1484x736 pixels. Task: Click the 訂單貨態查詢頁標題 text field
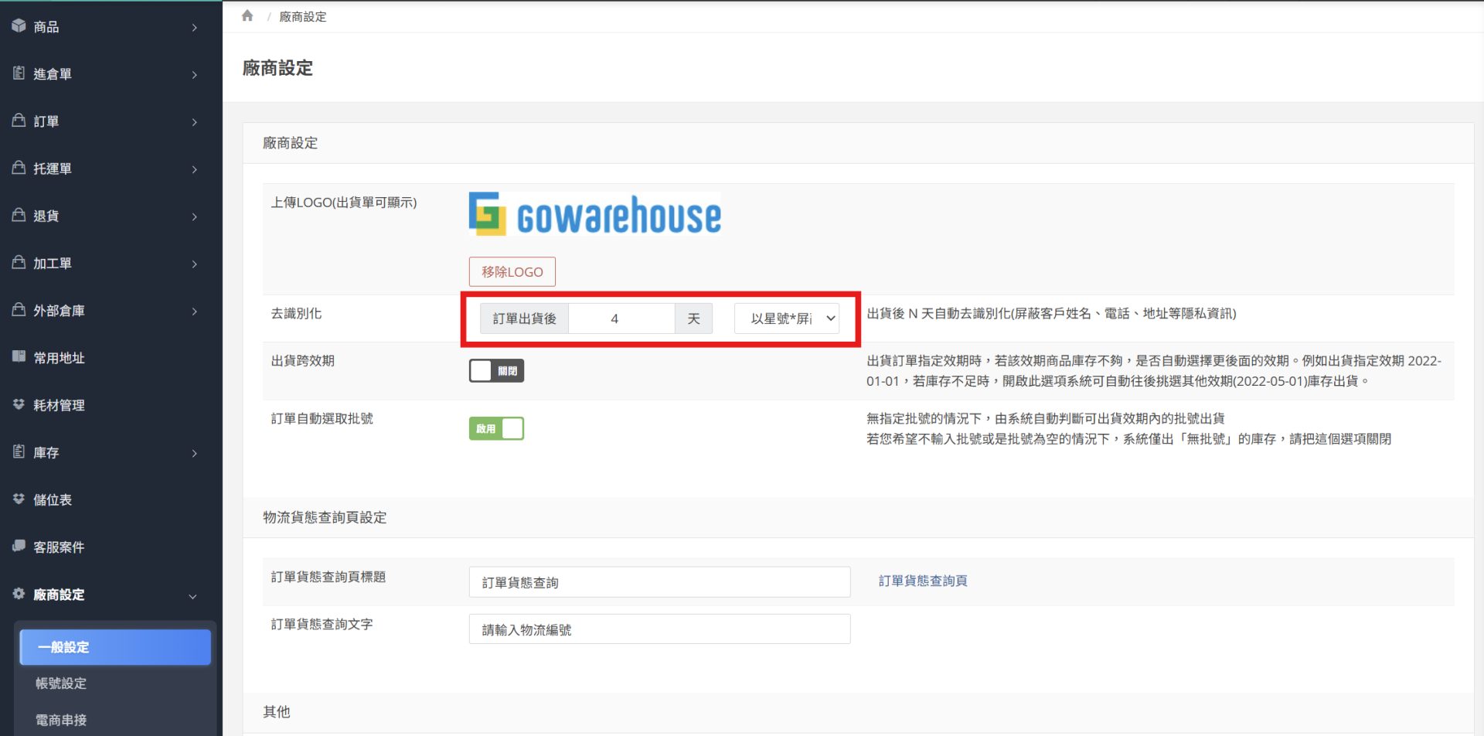click(x=659, y=582)
